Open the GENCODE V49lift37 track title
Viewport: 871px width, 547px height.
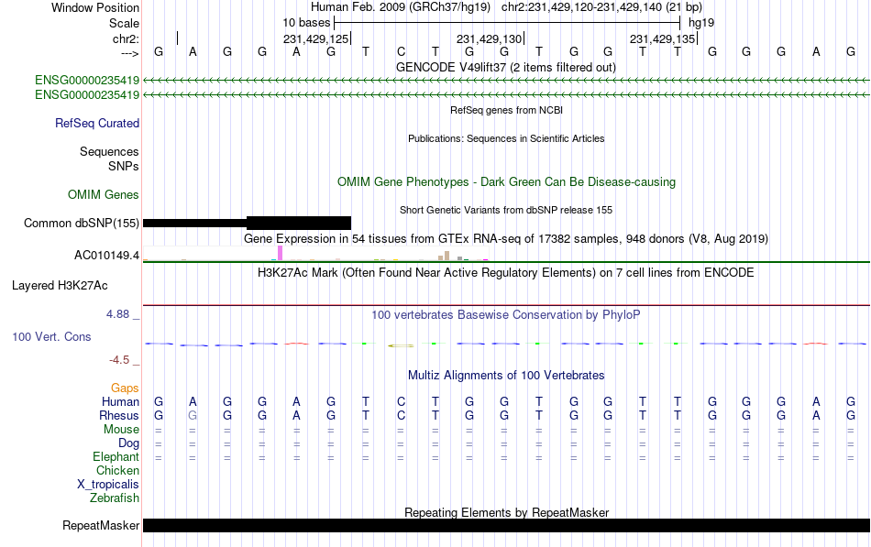tap(505, 67)
